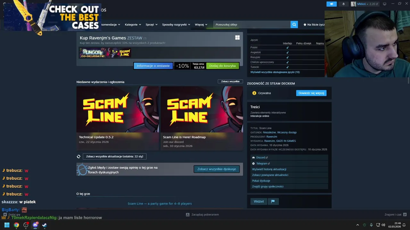Screen dimensions: 410x230
Task: Open the Discord external link
Action: [x=262, y=157]
